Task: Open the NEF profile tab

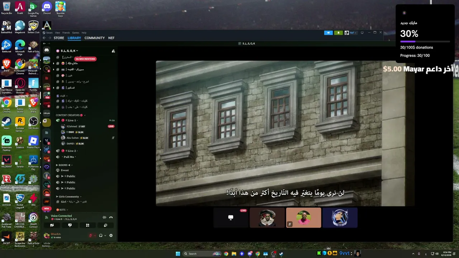Action: tap(112, 38)
